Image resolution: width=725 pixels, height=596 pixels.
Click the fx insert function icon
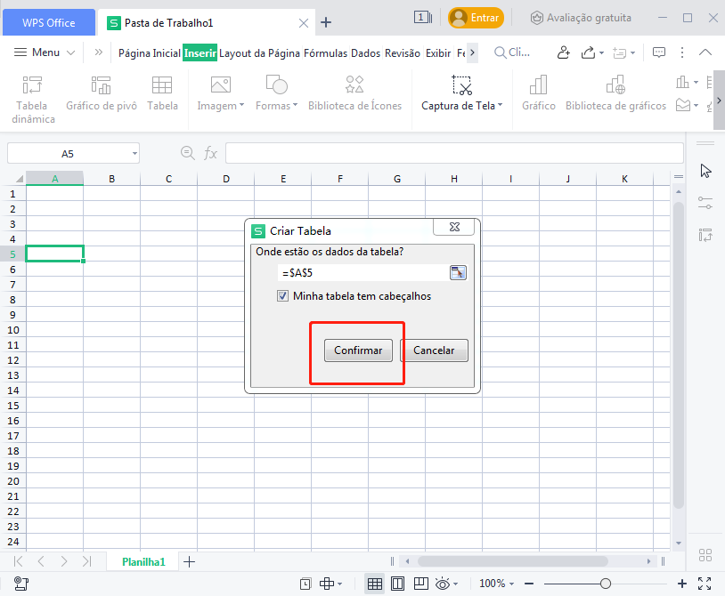(x=210, y=152)
